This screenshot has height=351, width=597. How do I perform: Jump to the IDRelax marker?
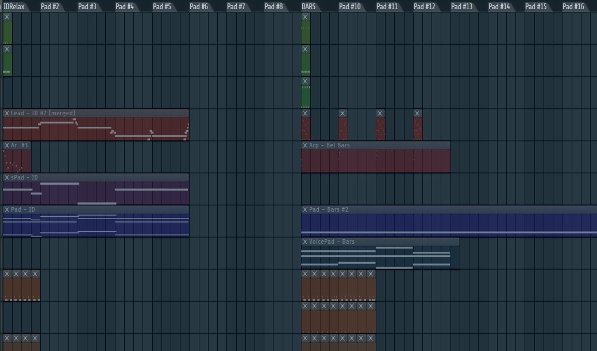(x=14, y=6)
